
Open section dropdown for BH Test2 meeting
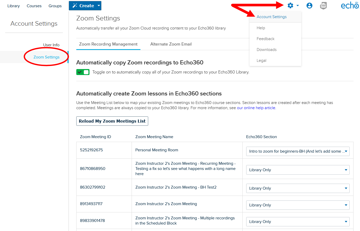[298, 188]
